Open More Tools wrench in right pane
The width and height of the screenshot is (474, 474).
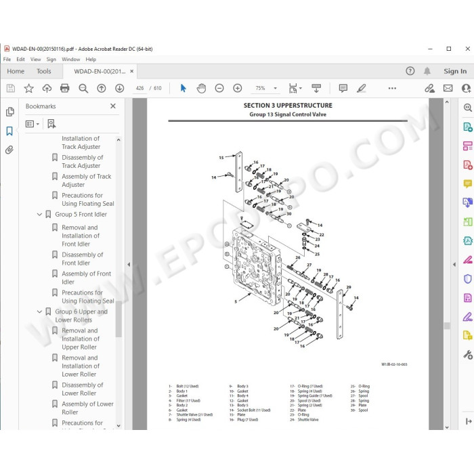pyautogui.click(x=468, y=355)
